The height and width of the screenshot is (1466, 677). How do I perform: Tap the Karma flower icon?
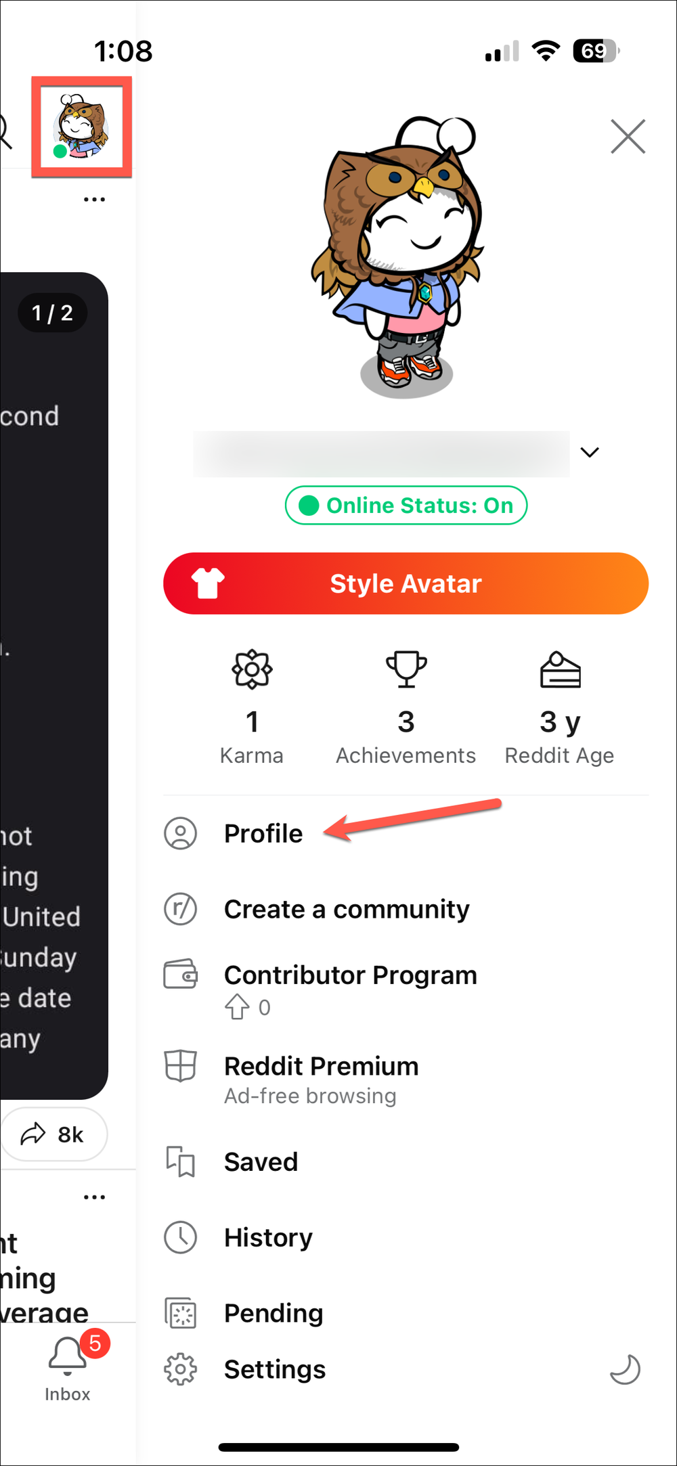(x=252, y=670)
